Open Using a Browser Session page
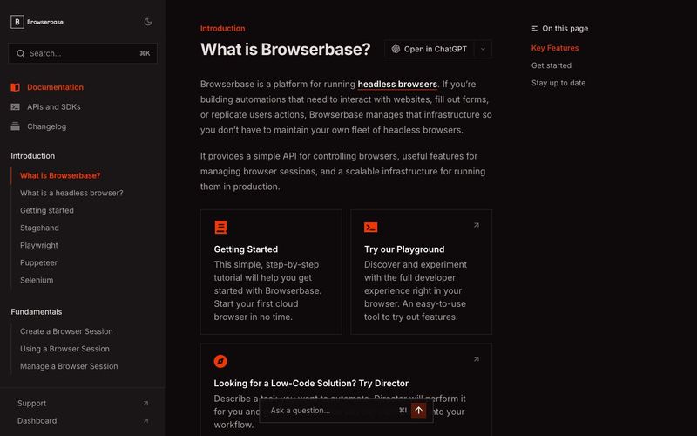 64,349
